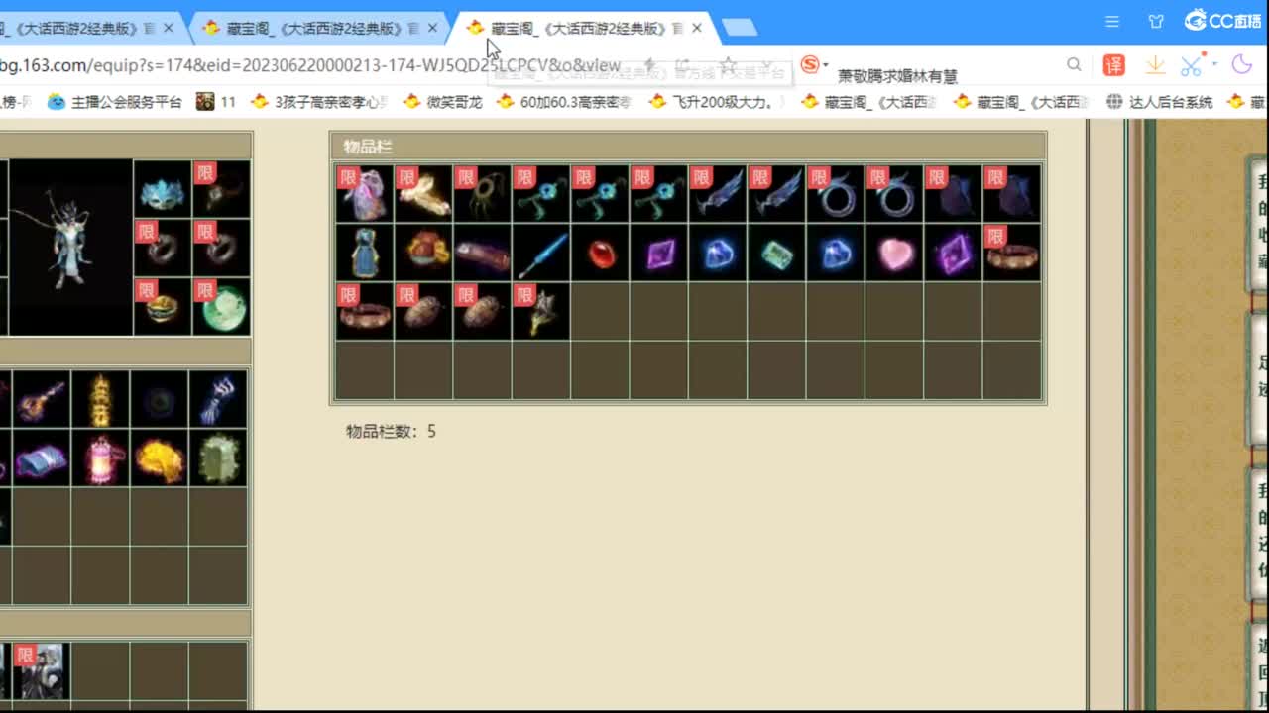This screenshot has width=1269, height=713.
Task: Open bookmark 飞升200级大力
Action: click(x=714, y=101)
